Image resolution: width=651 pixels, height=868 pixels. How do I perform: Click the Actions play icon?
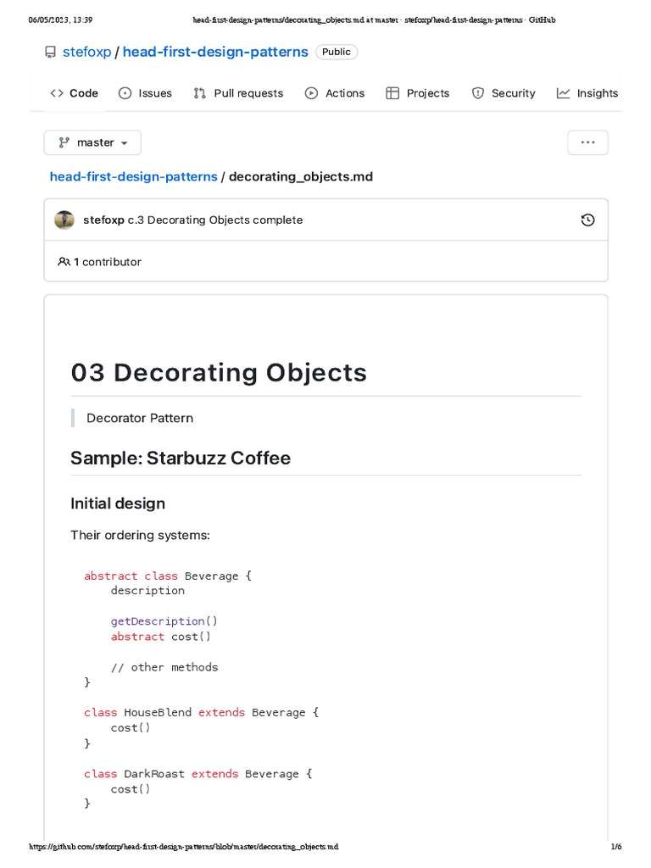click(312, 93)
